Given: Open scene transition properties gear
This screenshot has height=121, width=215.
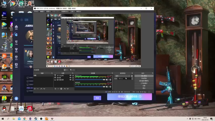Looking at the screenshot, I should pyautogui.click(x=132, y=76).
